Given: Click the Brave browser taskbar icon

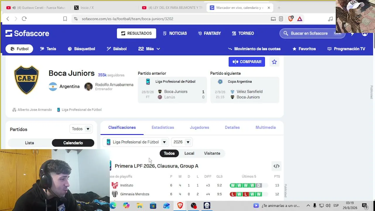Looking at the screenshot, I should [180, 206].
